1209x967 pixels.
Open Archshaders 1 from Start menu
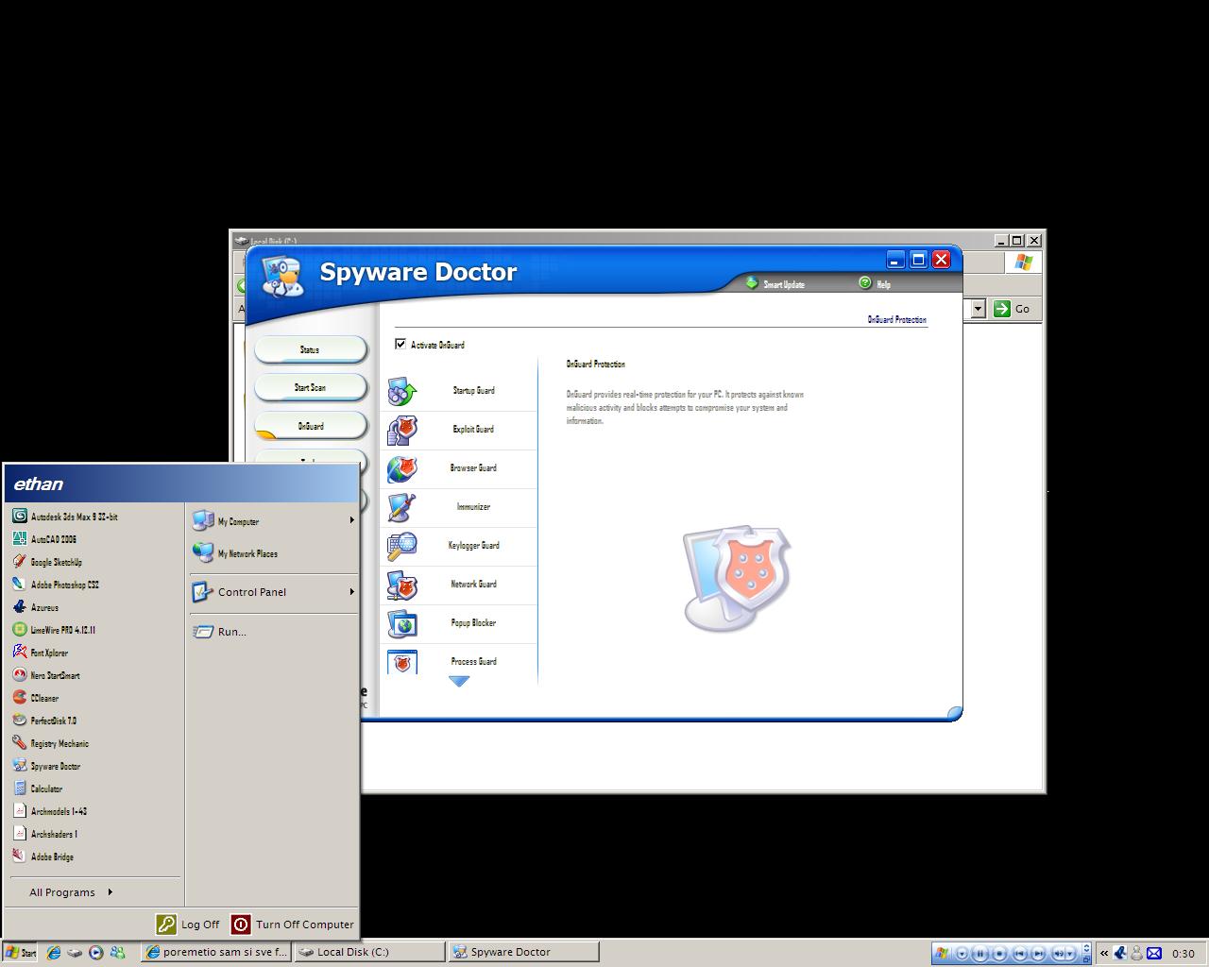pos(94,834)
